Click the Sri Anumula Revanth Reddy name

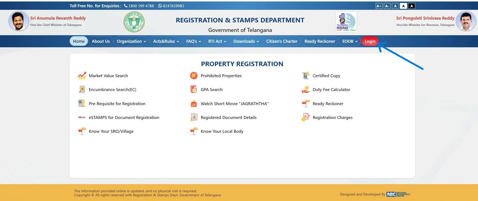tap(58, 18)
